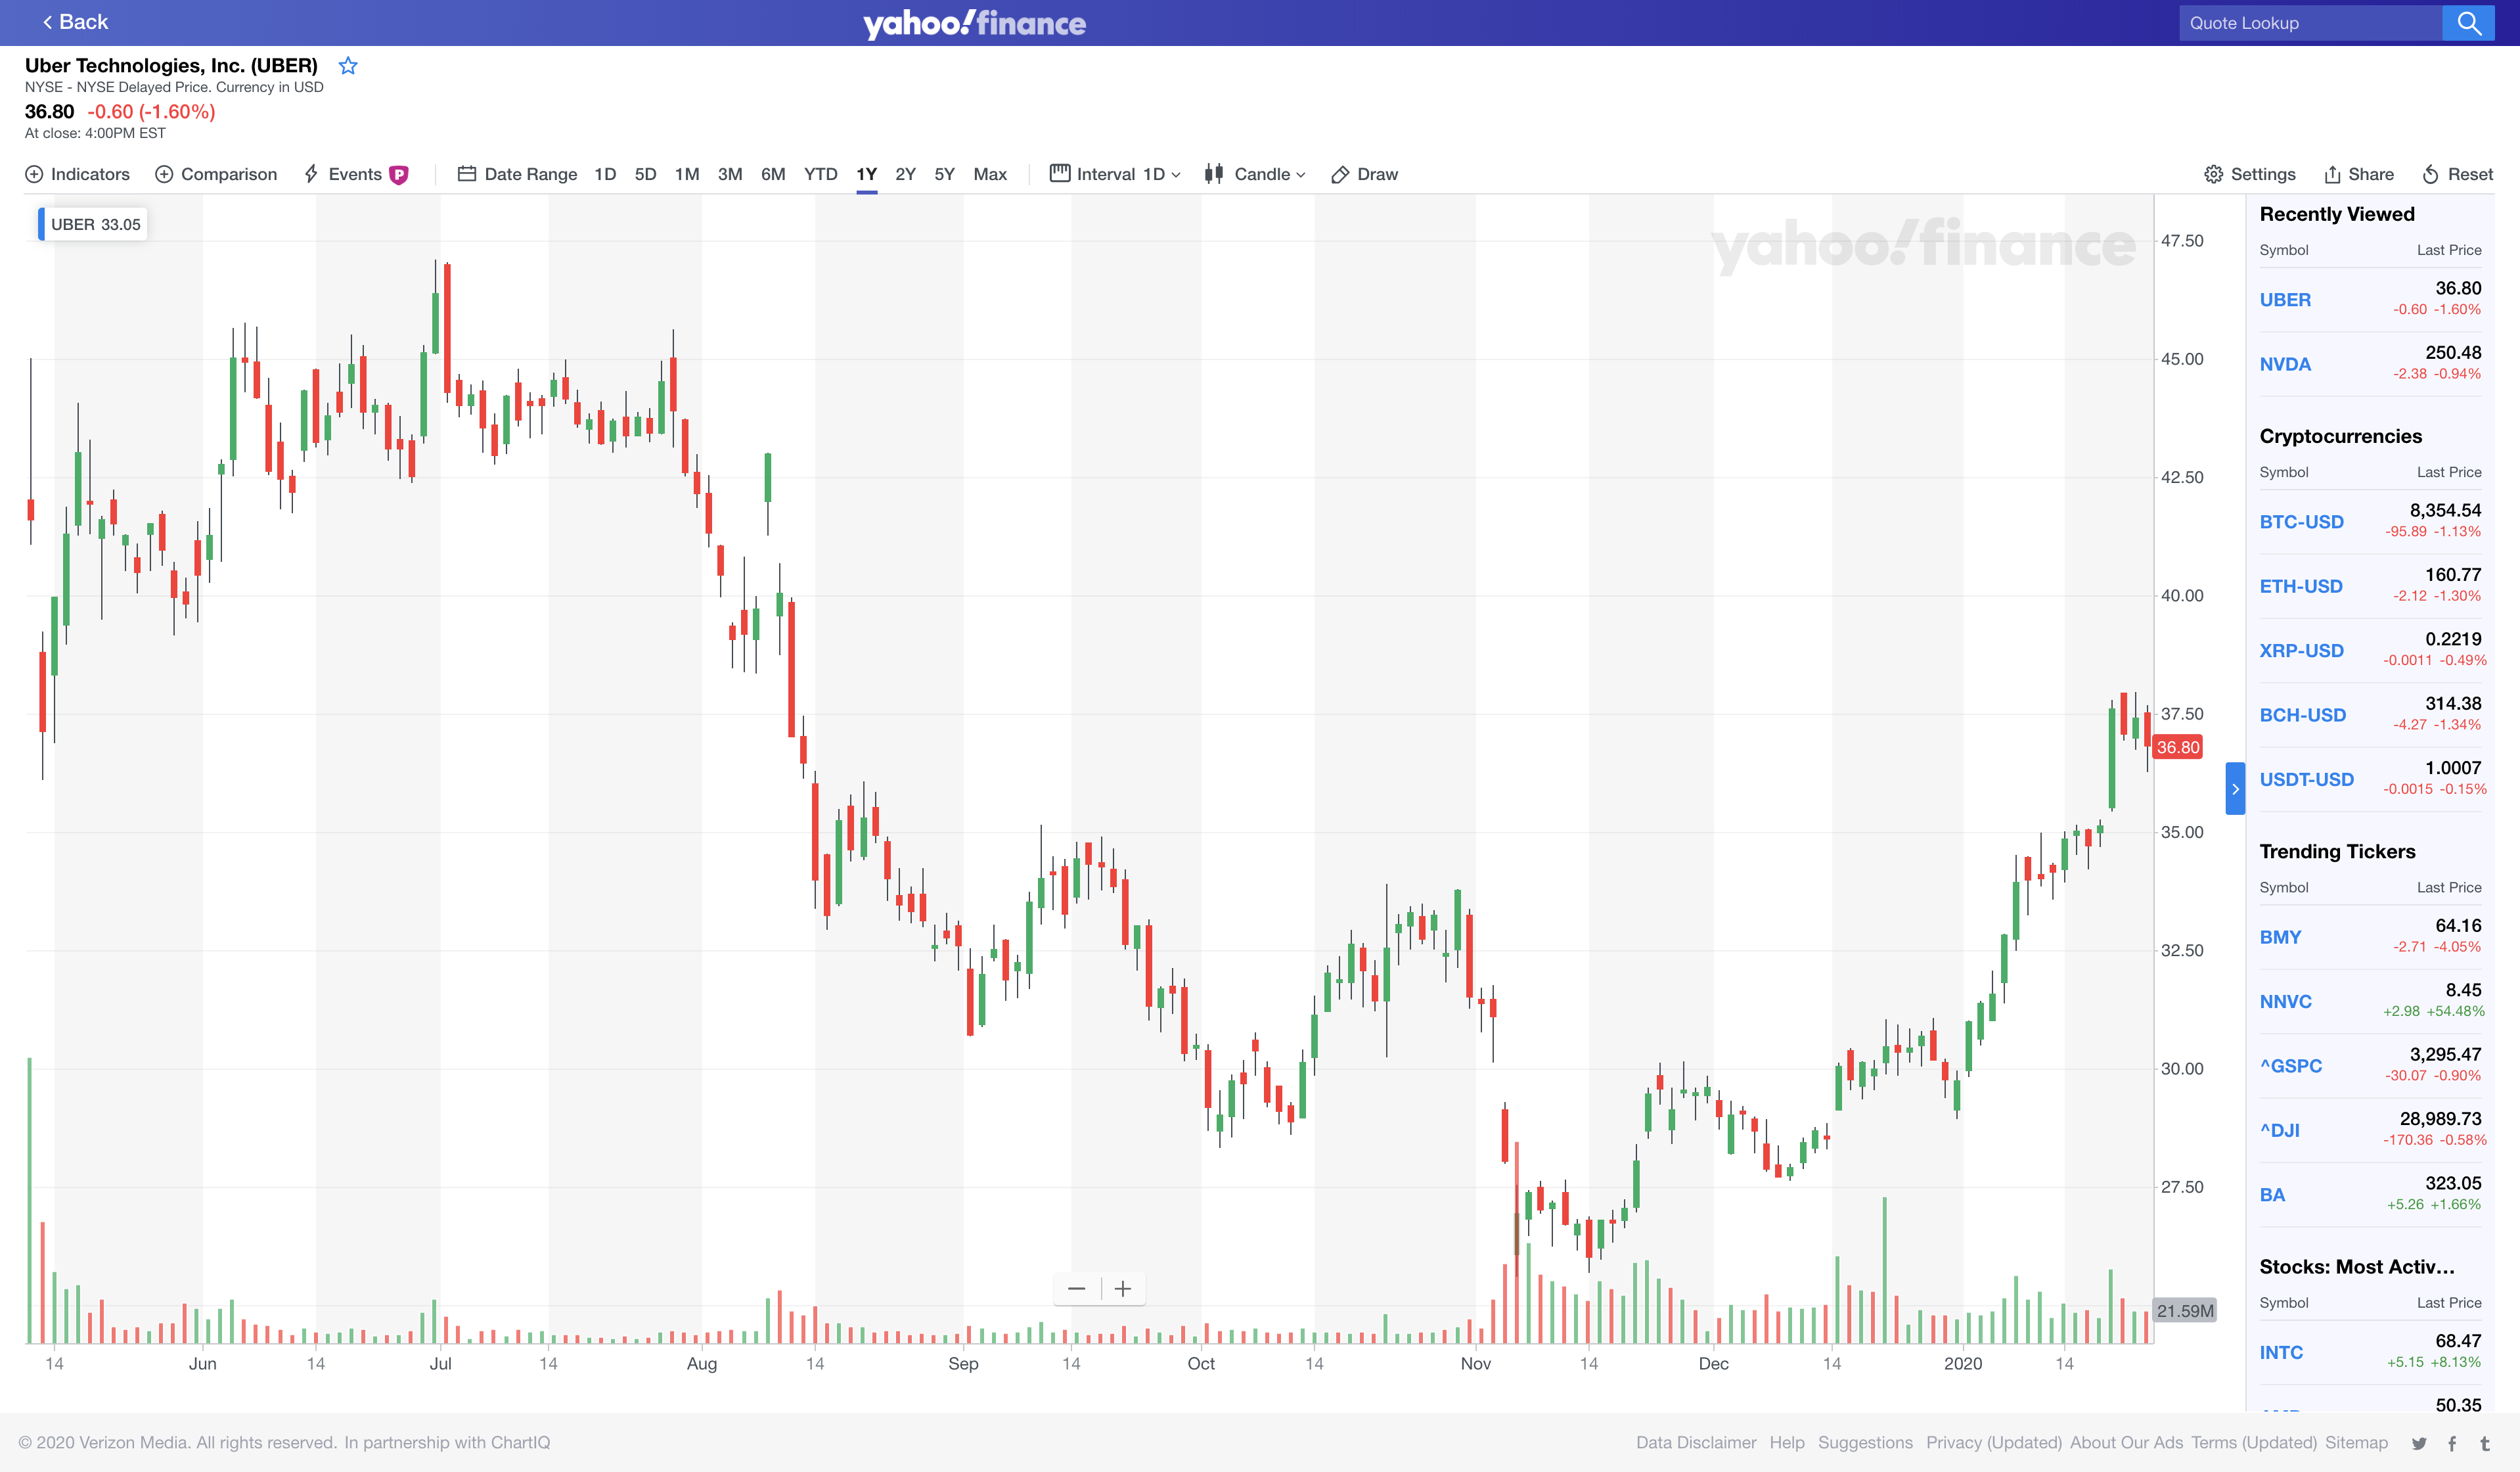Open the Indicators plus icon menu
The image size is (2520, 1472).
click(x=77, y=174)
